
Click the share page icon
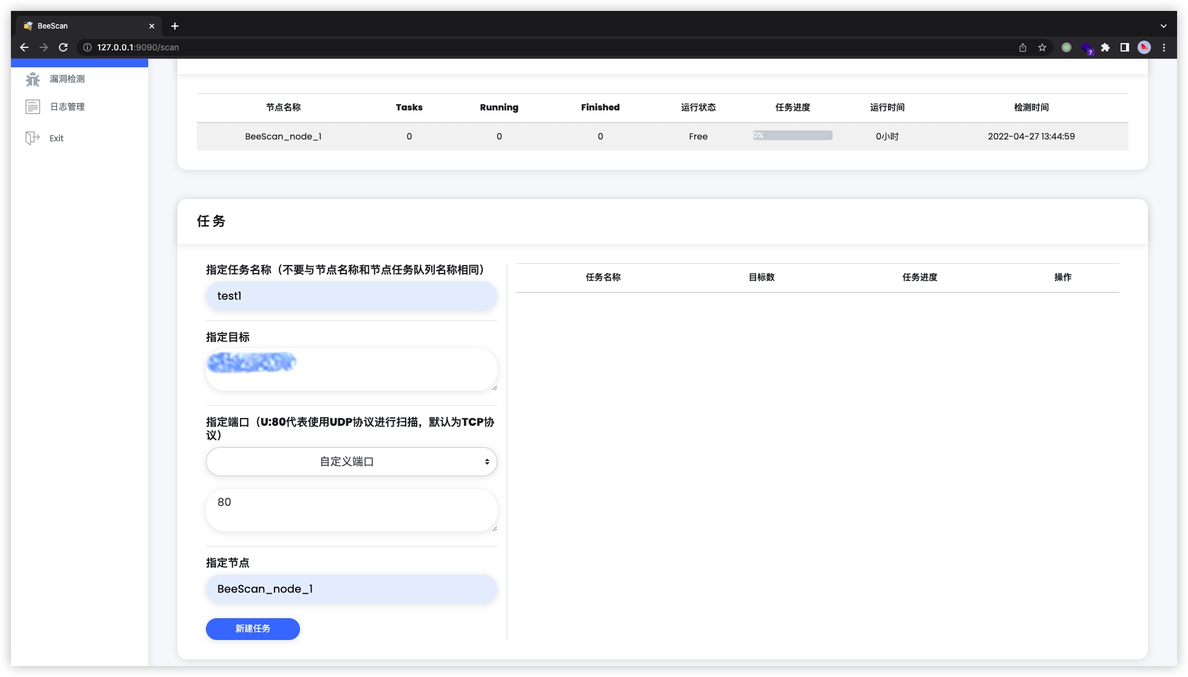click(x=1023, y=47)
